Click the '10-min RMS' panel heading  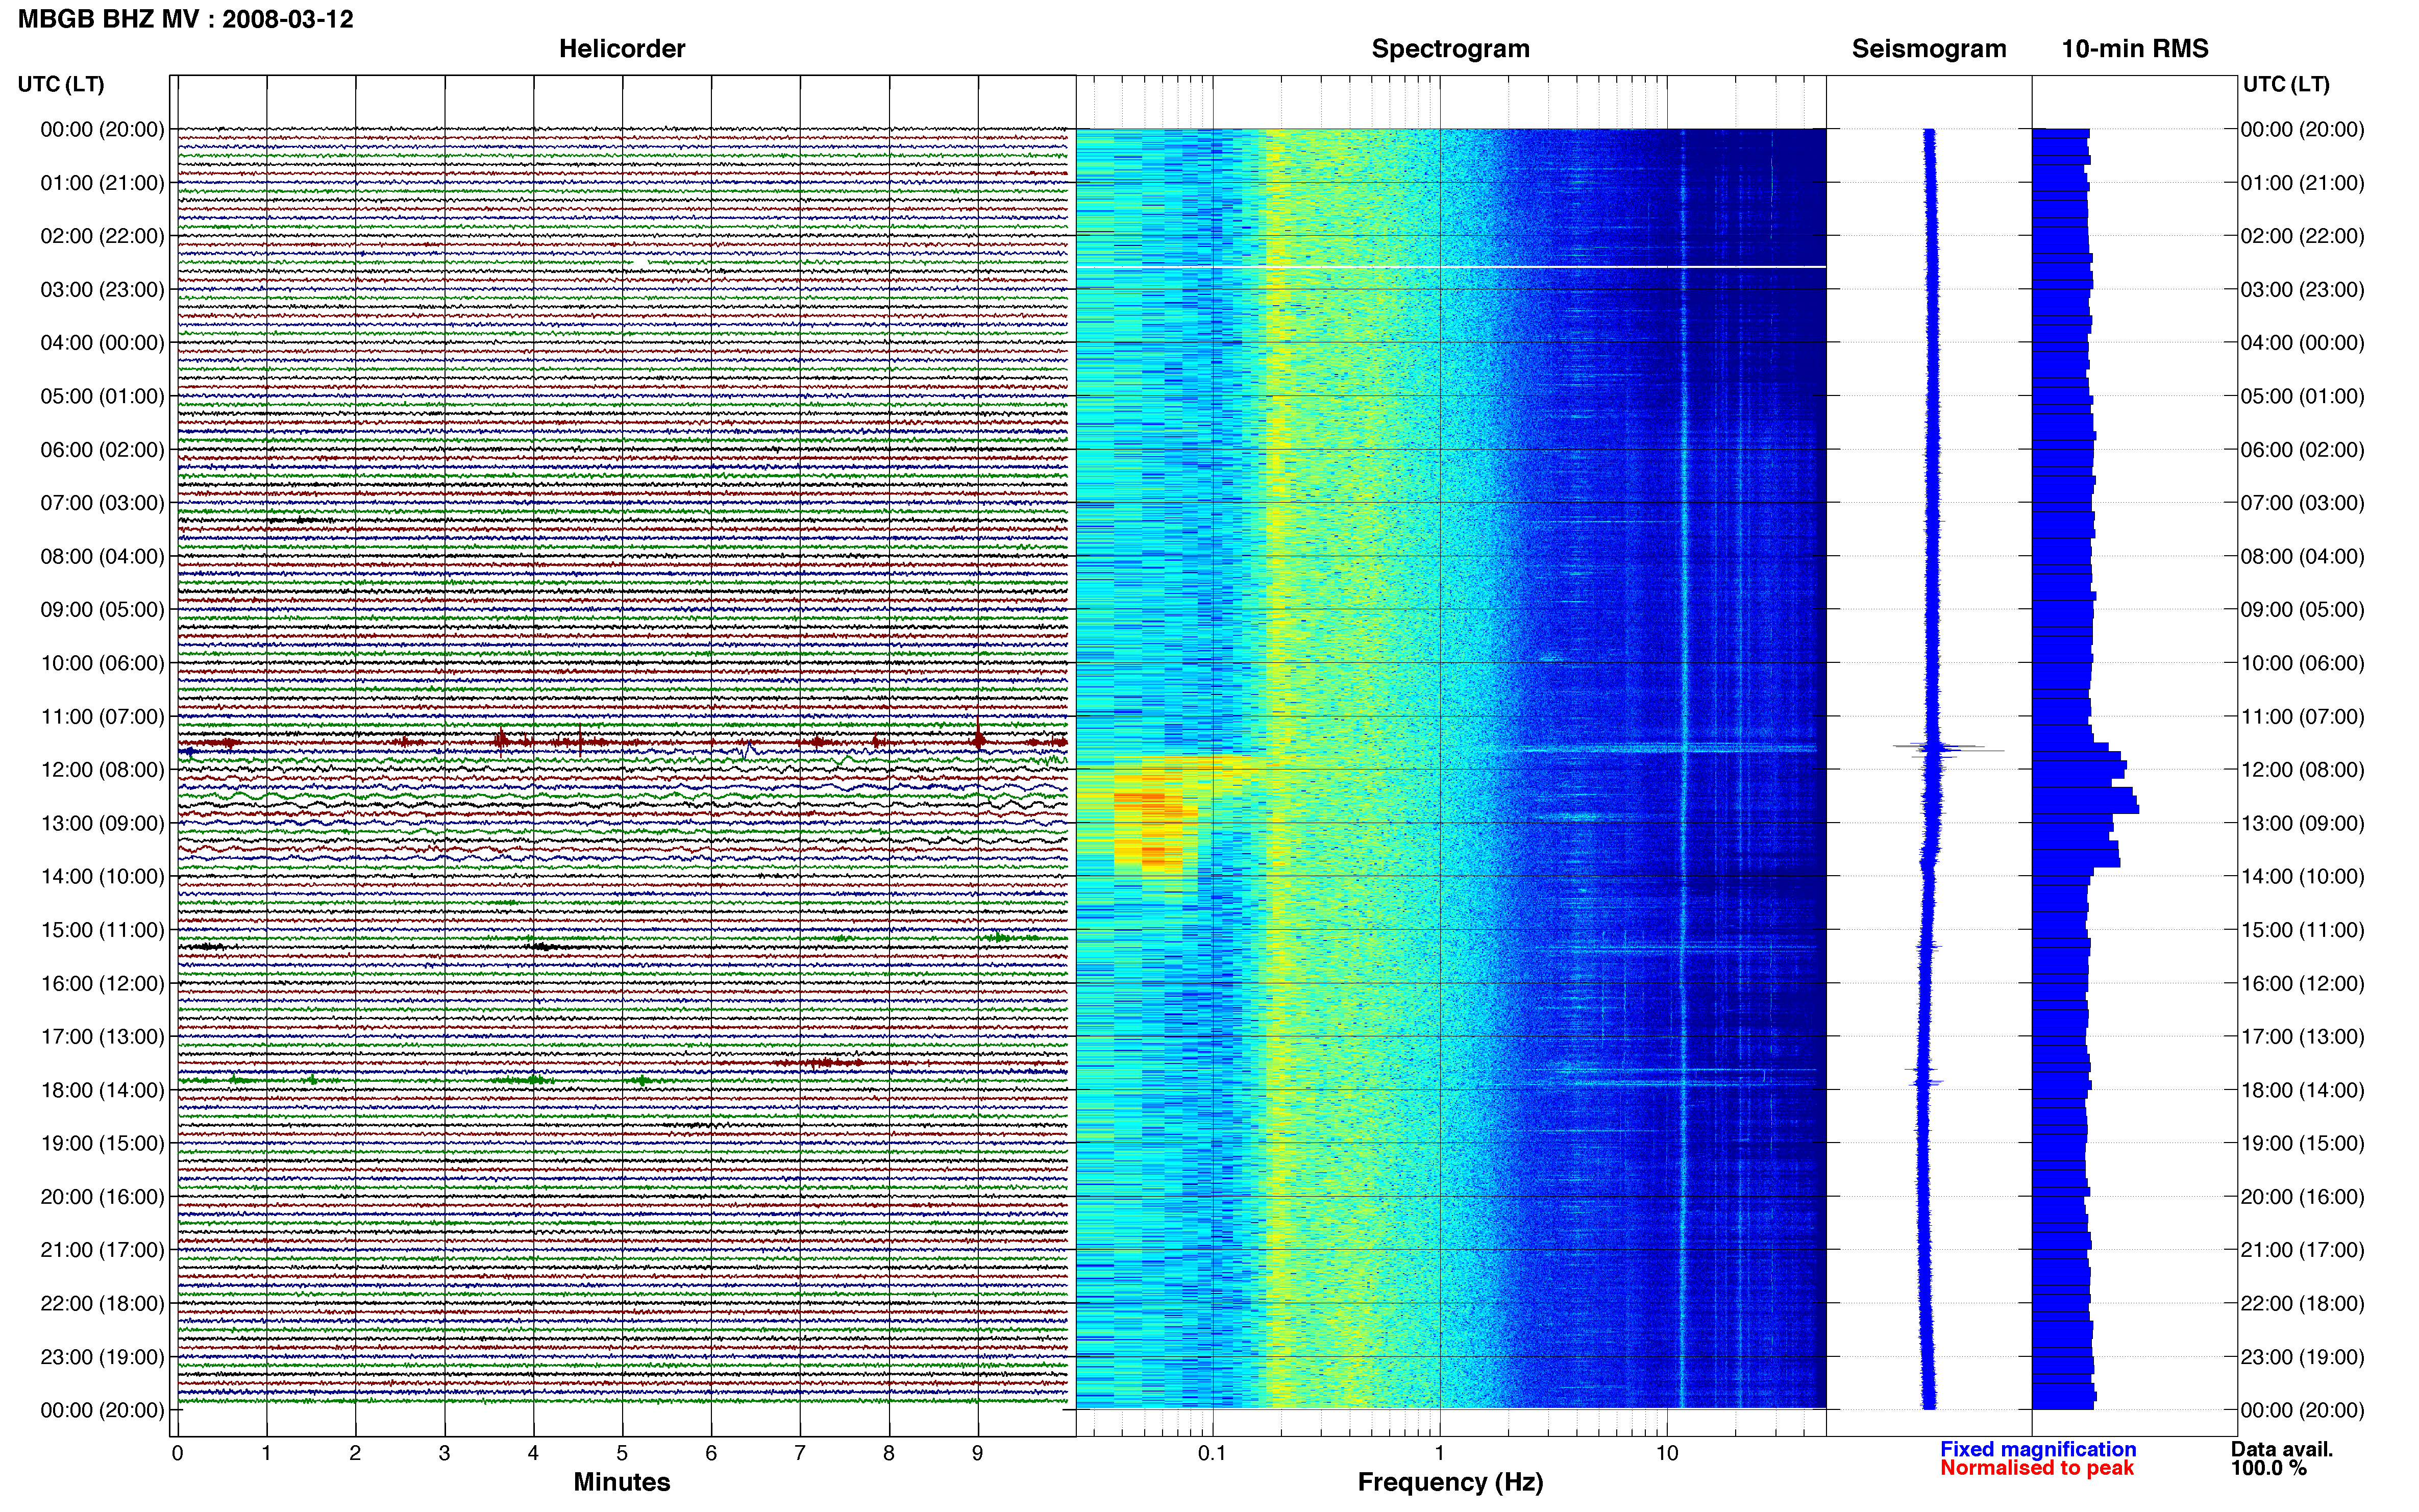click(2135, 49)
